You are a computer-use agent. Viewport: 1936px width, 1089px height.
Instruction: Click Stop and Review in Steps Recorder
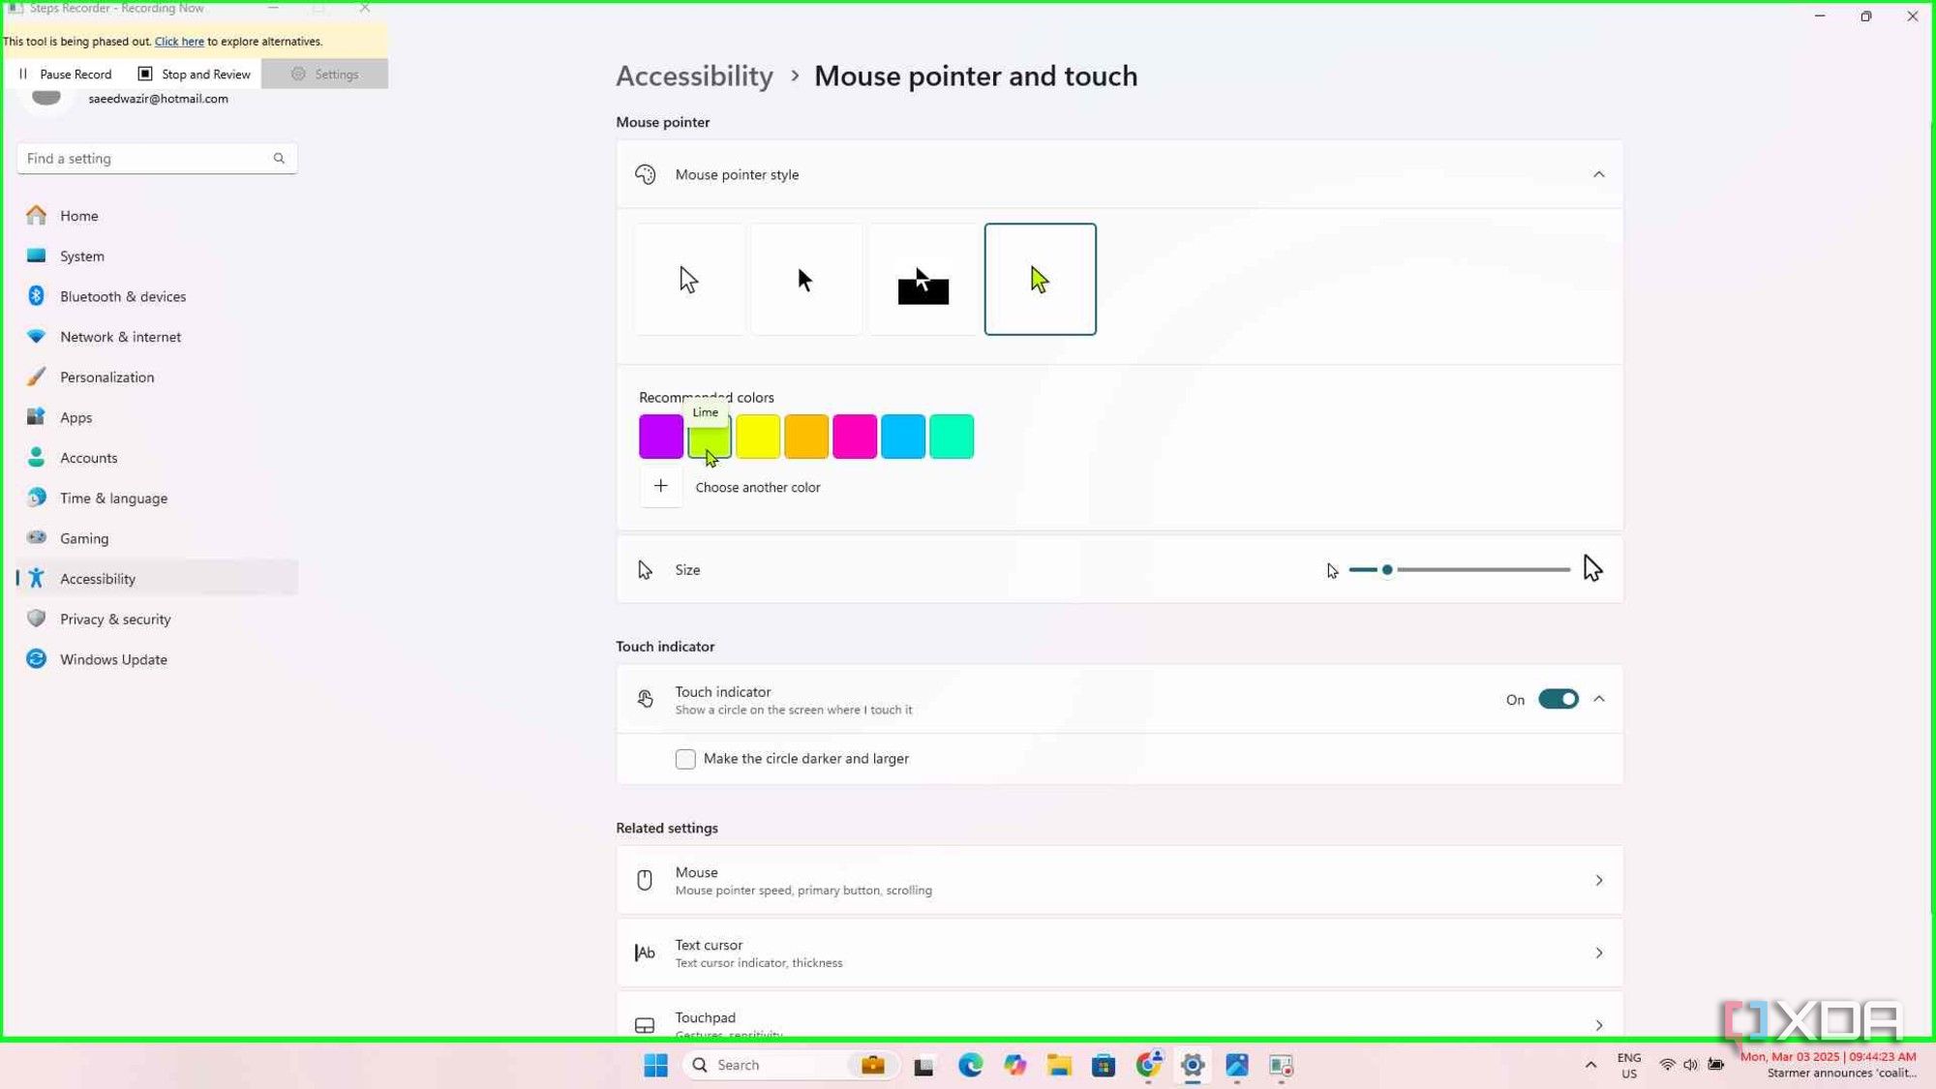coord(195,74)
